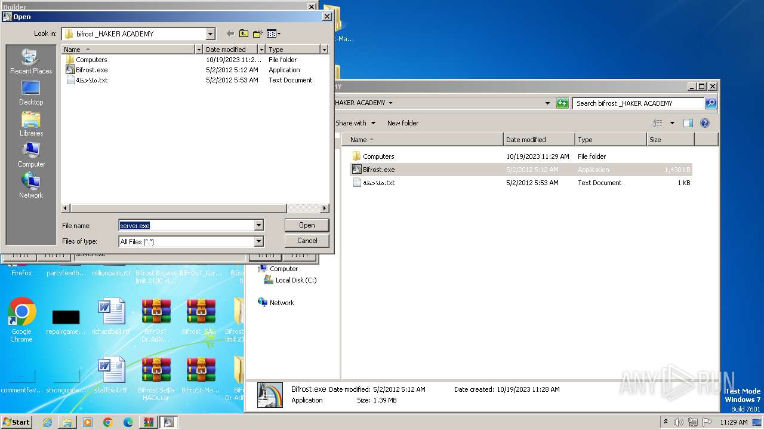
Task: Open view options dropdown arrow in Explorer
Action: pos(672,123)
